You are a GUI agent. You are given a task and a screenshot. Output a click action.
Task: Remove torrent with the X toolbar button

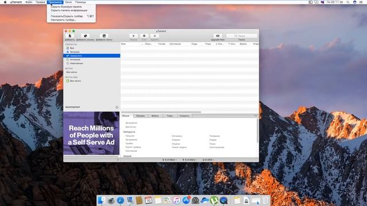click(155, 35)
